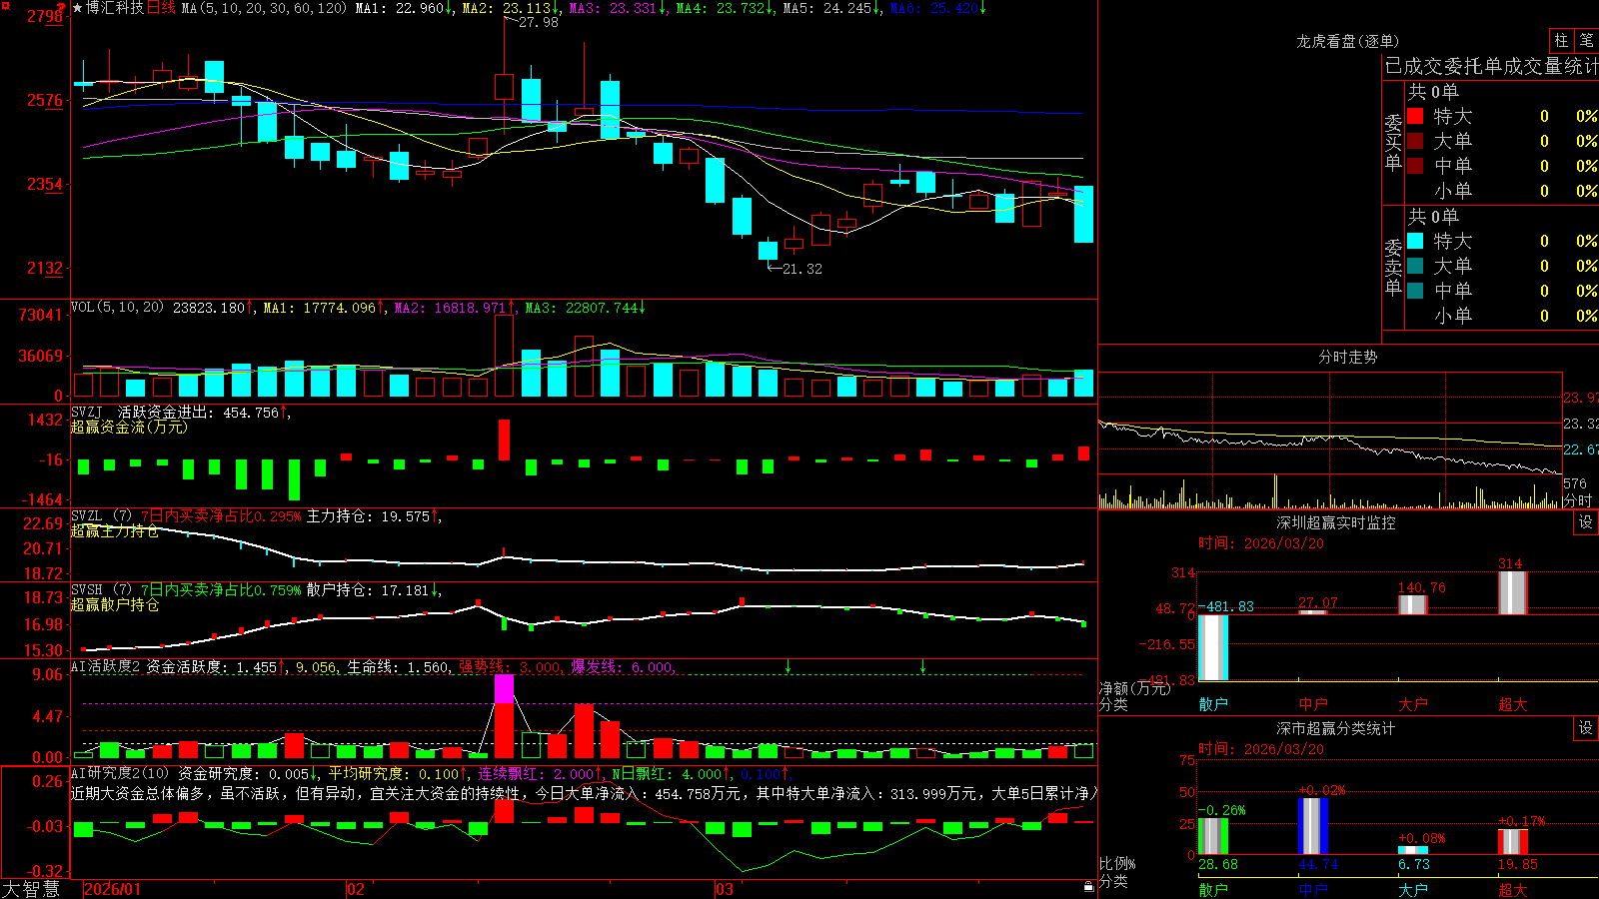
Task: Click the 2026/01 date marker on timeline
Action: point(113,889)
